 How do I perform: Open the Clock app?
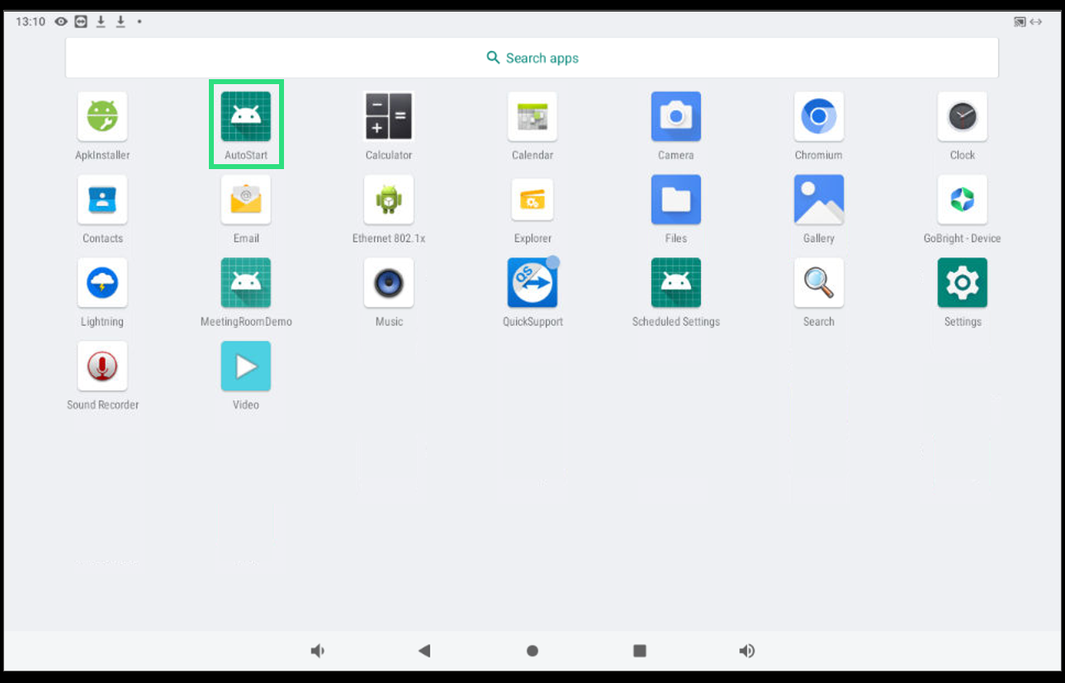(963, 116)
